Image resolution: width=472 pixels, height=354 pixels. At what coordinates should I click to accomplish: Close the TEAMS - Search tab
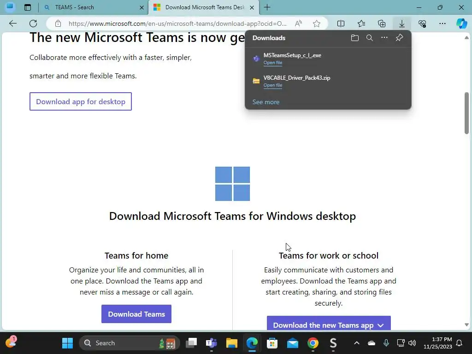pos(142,7)
